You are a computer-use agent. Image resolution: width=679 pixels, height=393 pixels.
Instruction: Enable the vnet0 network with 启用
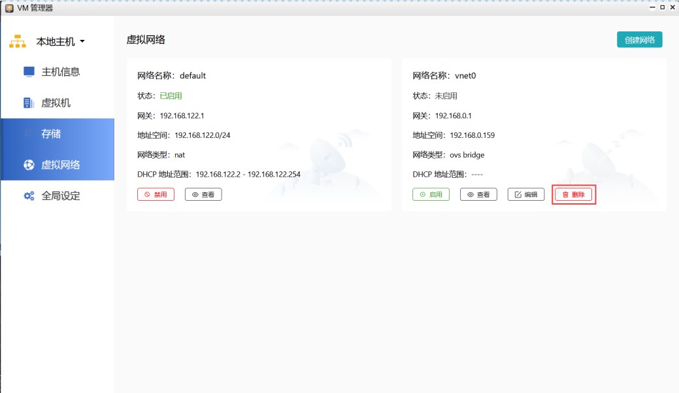tap(431, 195)
